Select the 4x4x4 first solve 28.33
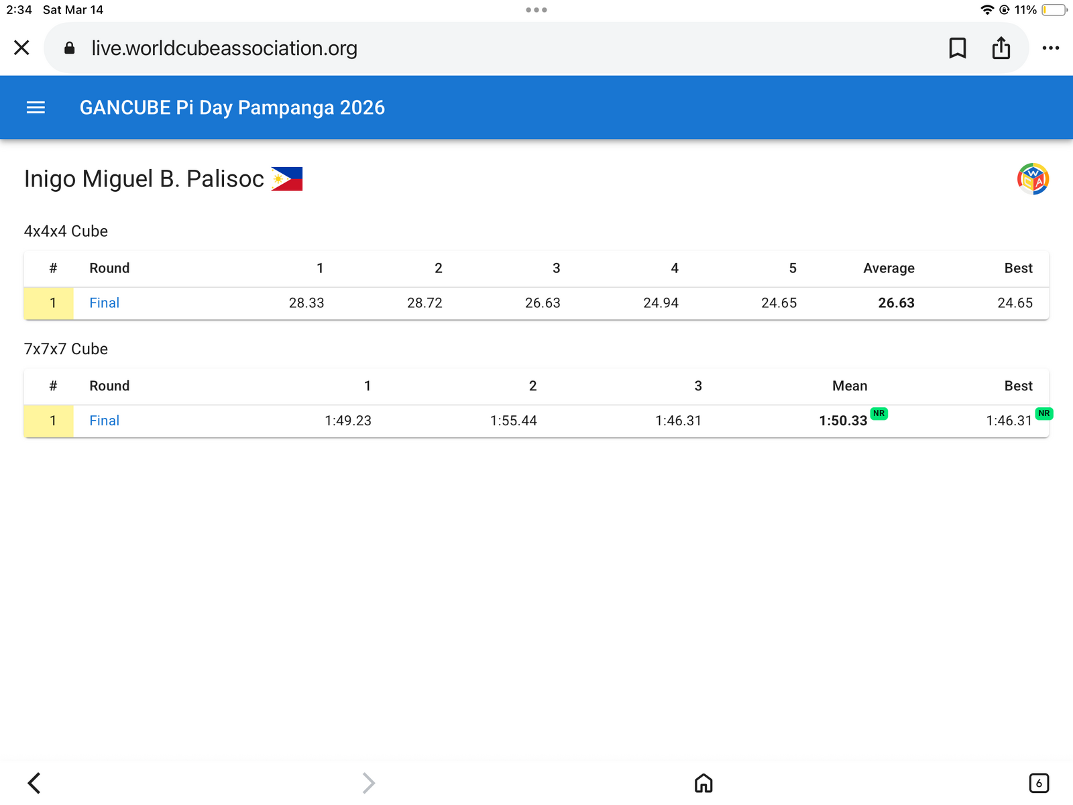 (306, 303)
